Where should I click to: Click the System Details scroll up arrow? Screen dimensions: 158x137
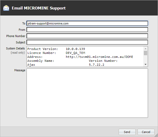[145, 49]
